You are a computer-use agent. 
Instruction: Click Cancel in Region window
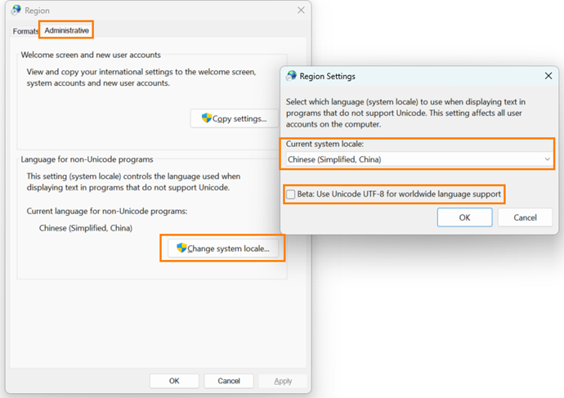point(229,381)
